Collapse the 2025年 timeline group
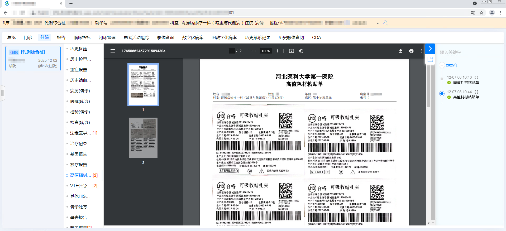 pyautogui.click(x=442, y=65)
